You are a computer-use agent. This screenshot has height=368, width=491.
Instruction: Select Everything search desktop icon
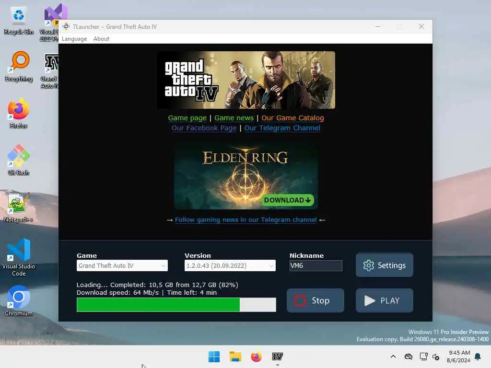point(19,67)
